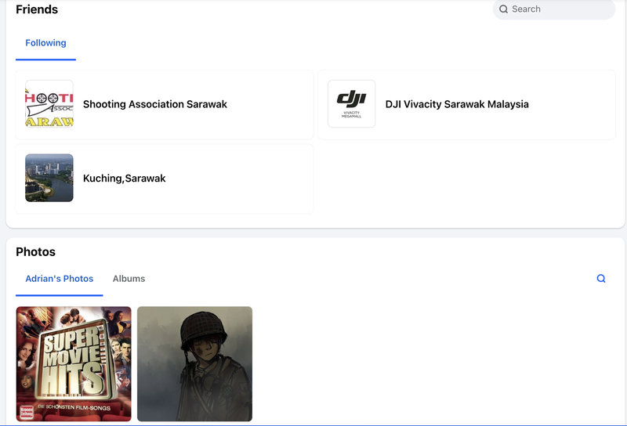Click the magnifier icon in Friends search

point(503,9)
